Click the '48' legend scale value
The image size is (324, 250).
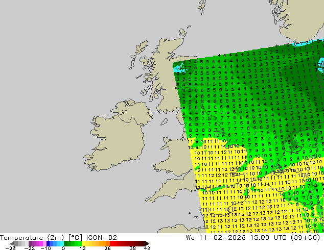147,248
